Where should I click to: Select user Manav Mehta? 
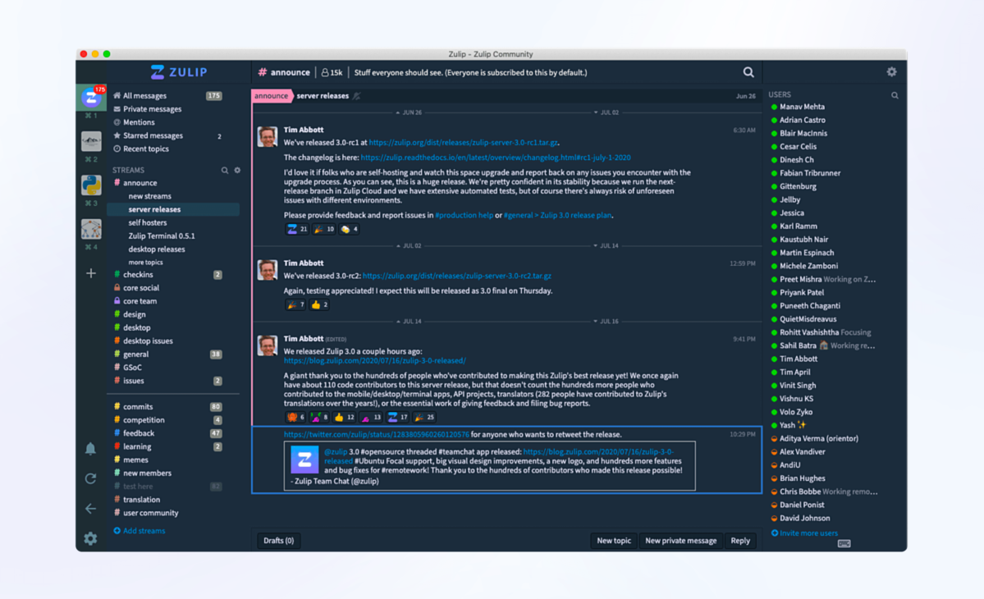point(802,107)
